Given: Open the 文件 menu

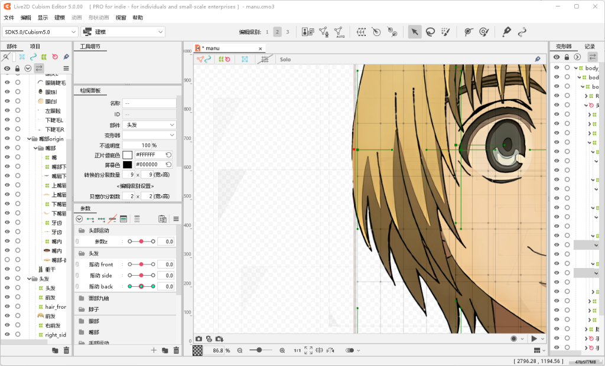Looking at the screenshot, I should click(x=9, y=18).
